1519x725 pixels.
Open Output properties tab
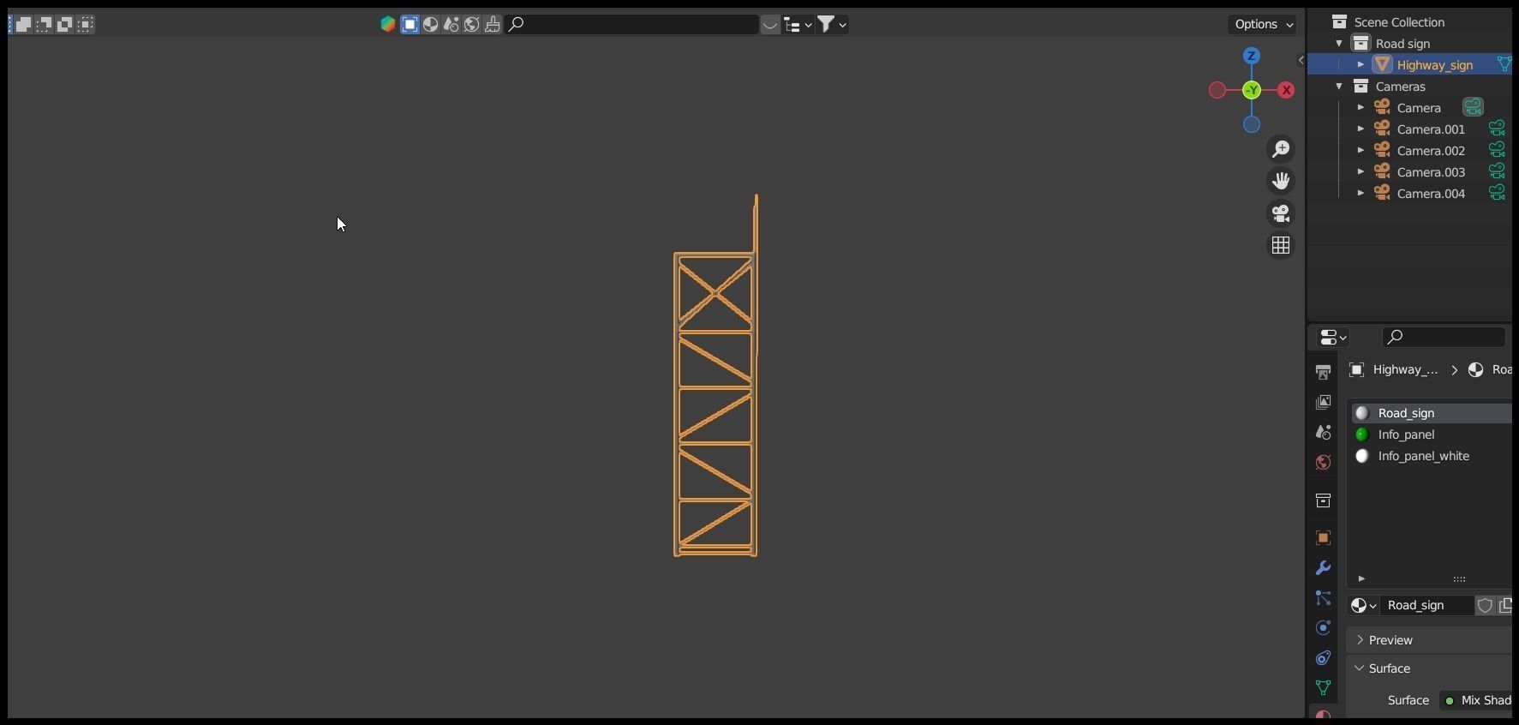coord(1324,372)
